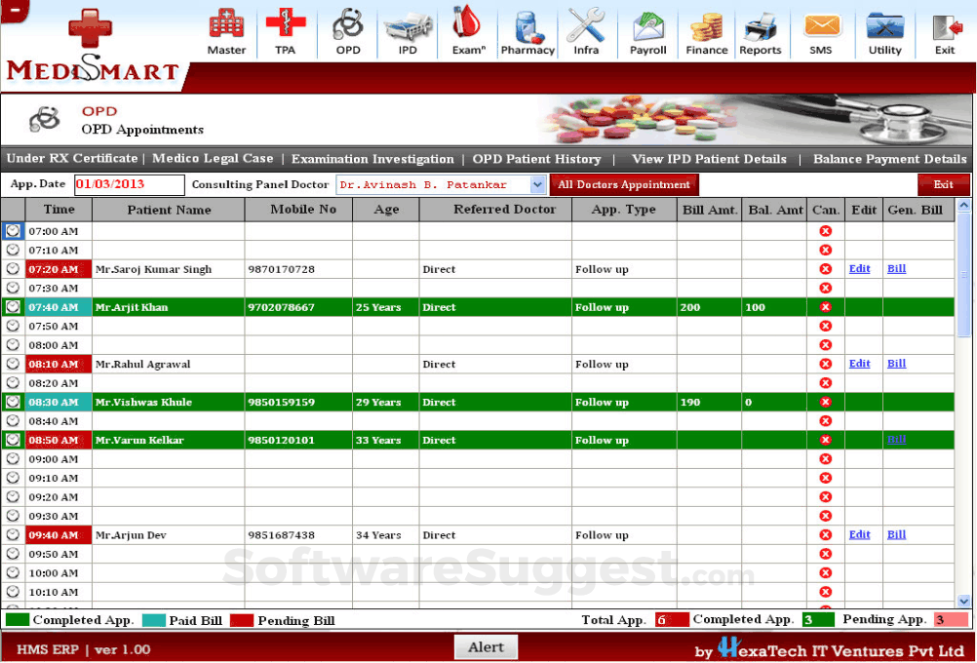Click the App. Date input field
The image size is (977, 663).
(129, 184)
